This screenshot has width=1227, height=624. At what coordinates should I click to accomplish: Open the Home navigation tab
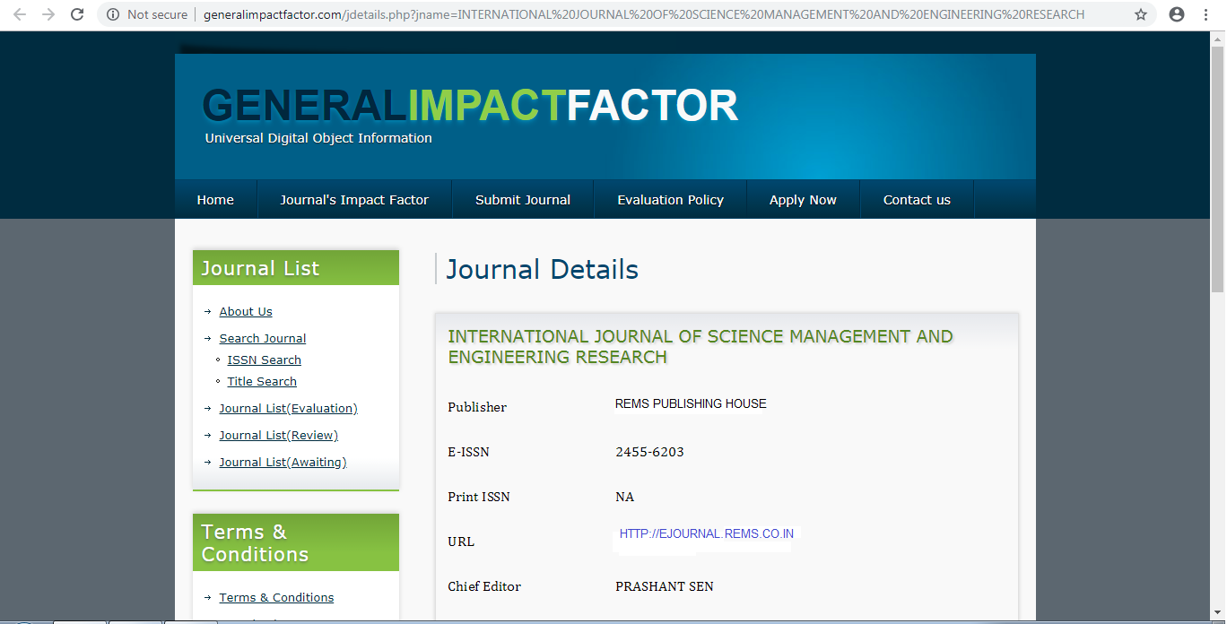point(215,200)
